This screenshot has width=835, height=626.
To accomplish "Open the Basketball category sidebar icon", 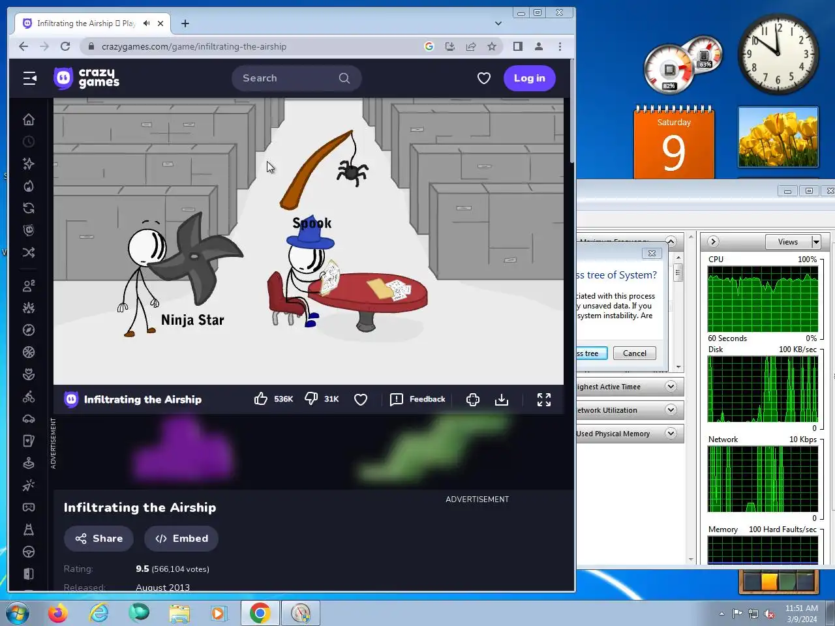I will click(29, 352).
